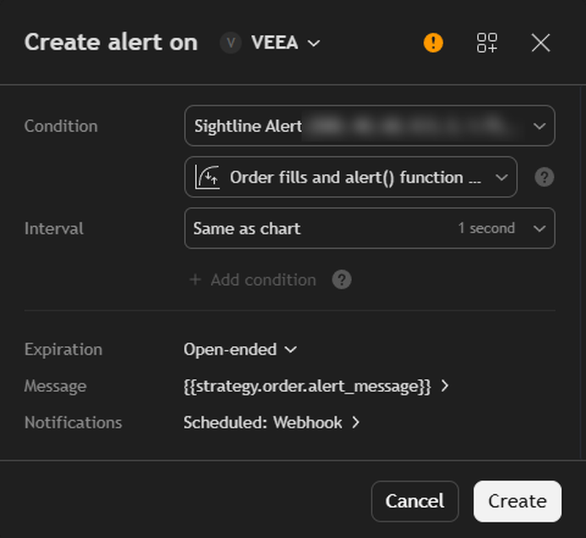Click the VEEA symbol logo circle
Screen dimensions: 586x538
231,43
